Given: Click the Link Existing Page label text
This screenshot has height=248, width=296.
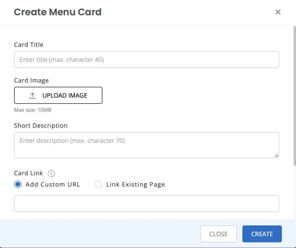Looking at the screenshot, I should [136, 184].
